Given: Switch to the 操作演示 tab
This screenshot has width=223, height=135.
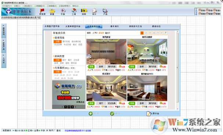Looking at the screenshot, I should point(115,26).
